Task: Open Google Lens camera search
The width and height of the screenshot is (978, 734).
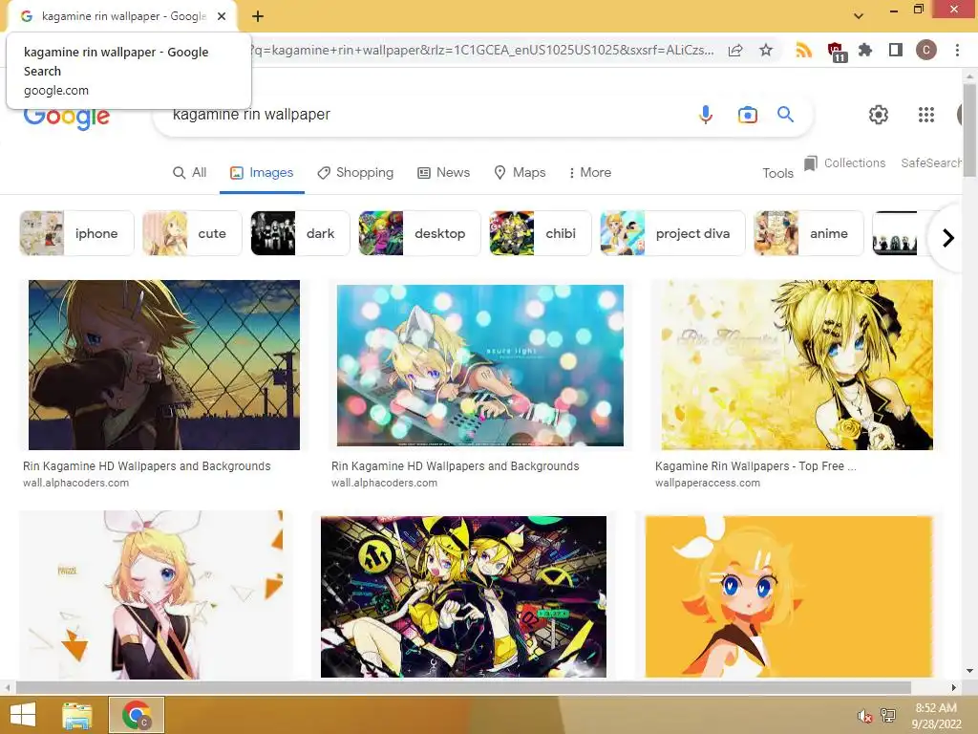Action: [747, 115]
